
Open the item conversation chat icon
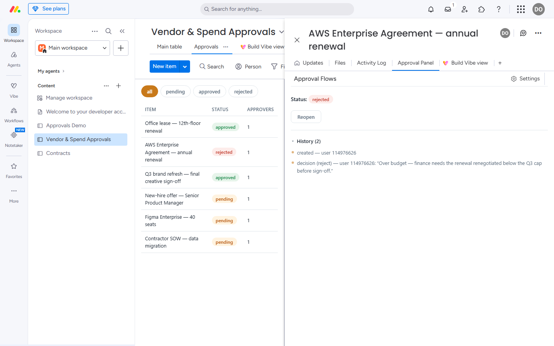point(523,33)
